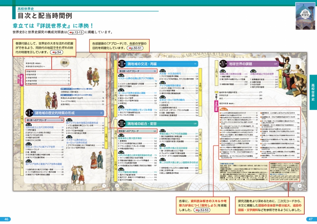Select the ローマと地中海支配 section row
The height and width of the screenshot is (224, 317).
pyautogui.click(x=85, y=130)
